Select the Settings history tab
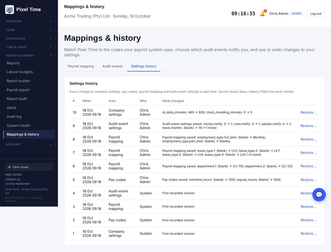 (144, 66)
